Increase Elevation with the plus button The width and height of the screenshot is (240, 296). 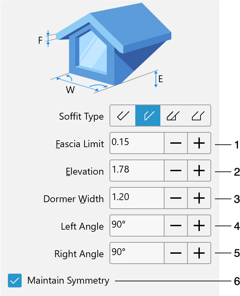199,171
